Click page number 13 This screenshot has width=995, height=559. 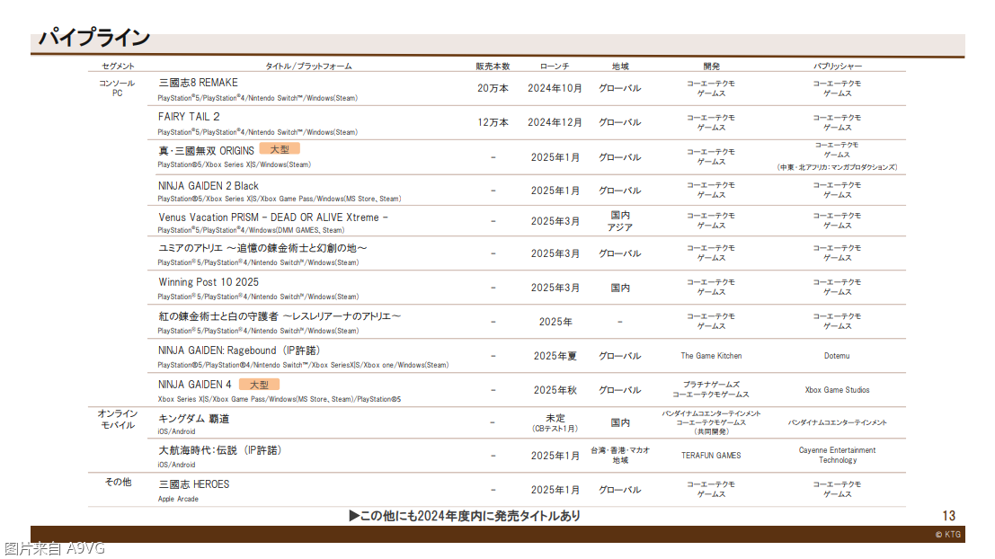[948, 516]
